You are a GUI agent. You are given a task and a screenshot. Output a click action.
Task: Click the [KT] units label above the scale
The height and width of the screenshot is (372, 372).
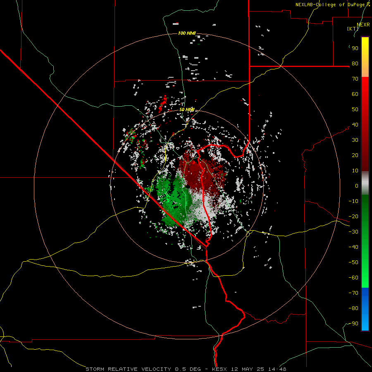point(353,29)
